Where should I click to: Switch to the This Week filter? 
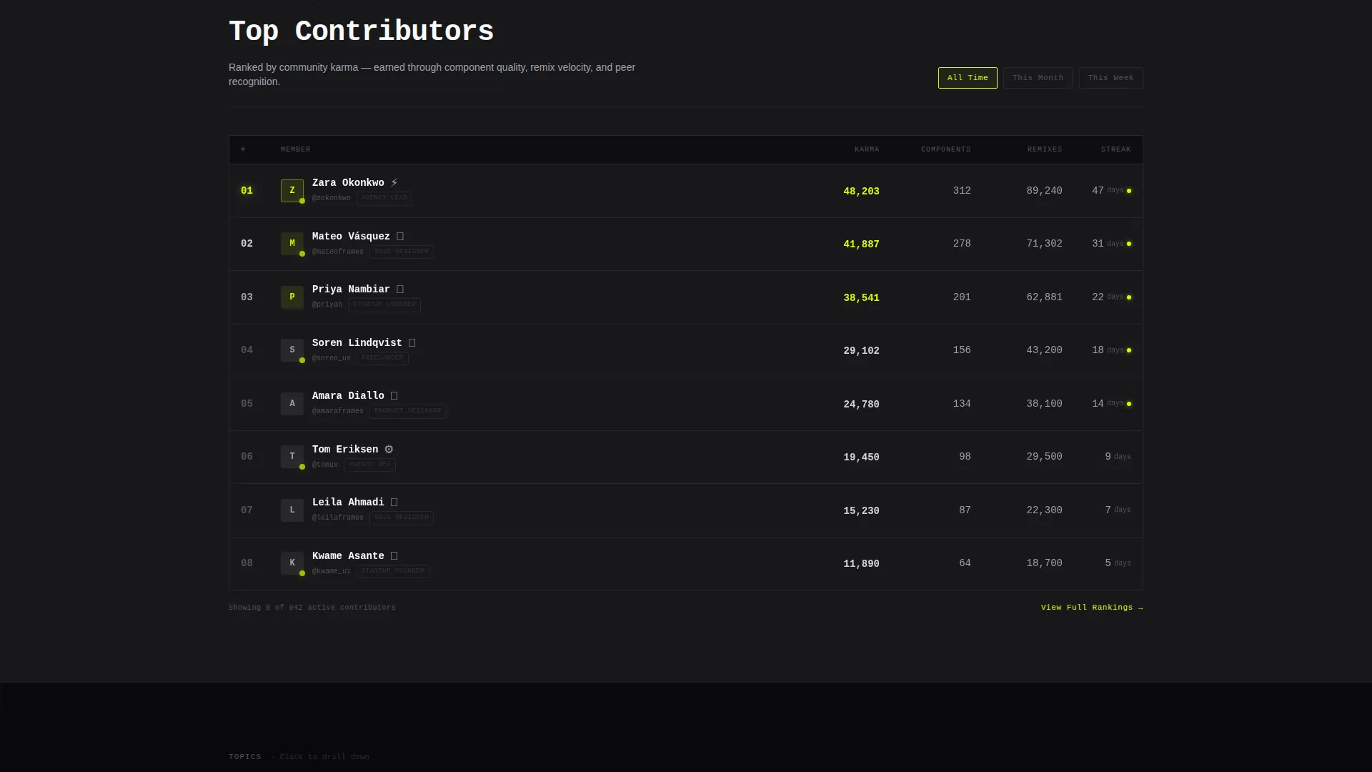[1110, 78]
